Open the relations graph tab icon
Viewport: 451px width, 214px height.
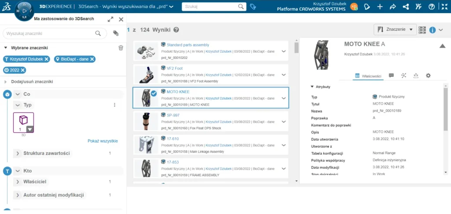(404, 76)
